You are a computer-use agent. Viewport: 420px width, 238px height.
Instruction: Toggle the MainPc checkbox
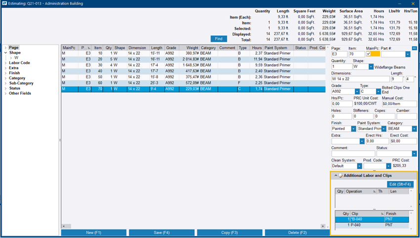point(369,54)
